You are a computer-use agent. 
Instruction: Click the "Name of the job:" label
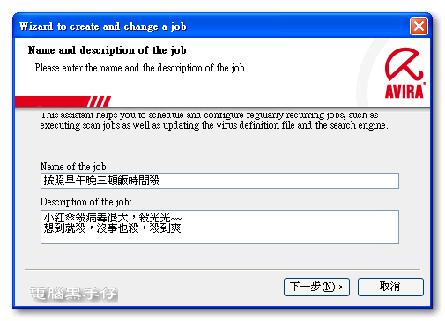coord(75,167)
